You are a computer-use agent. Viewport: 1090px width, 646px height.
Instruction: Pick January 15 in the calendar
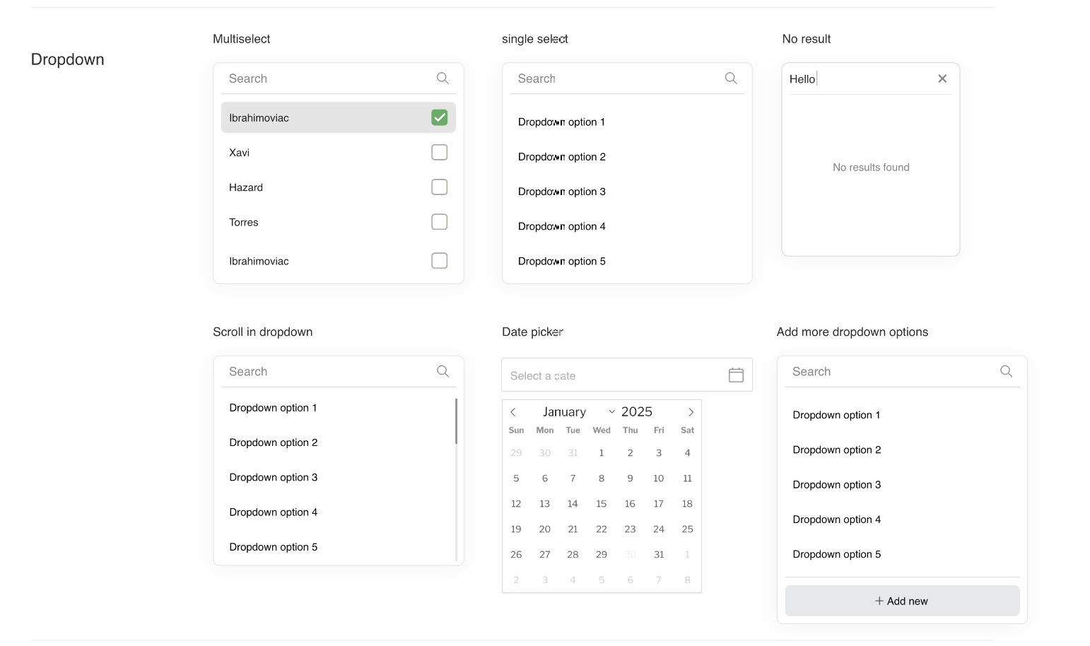coord(601,504)
